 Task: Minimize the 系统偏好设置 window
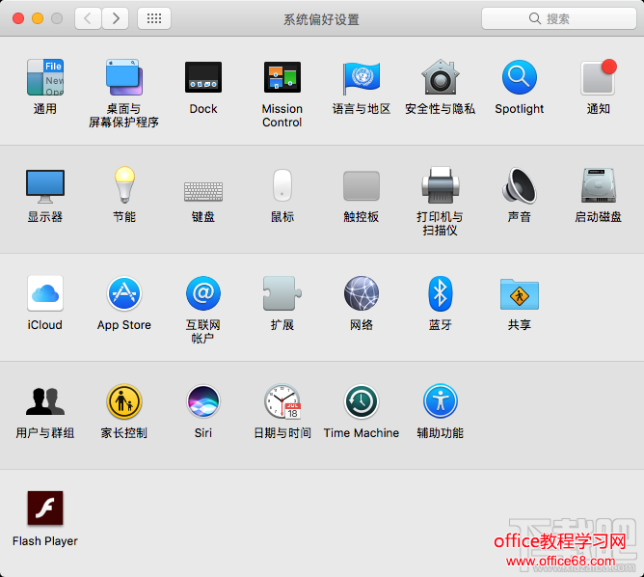[x=38, y=18]
